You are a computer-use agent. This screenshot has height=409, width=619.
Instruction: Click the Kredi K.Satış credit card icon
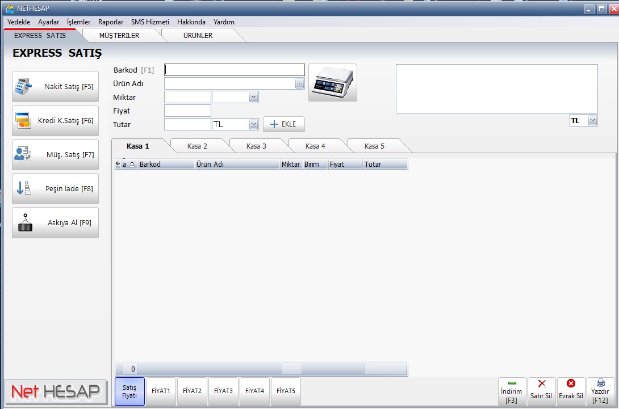tap(23, 120)
